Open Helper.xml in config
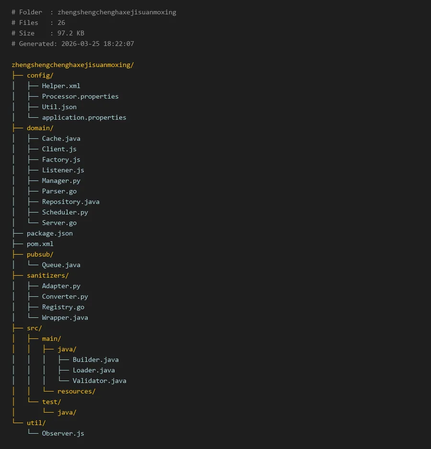Screen dimensions: 431x449 click(61, 86)
